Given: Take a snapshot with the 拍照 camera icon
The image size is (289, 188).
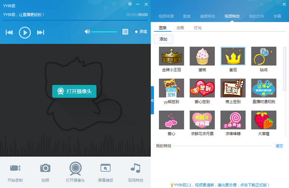Looking at the screenshot, I should tap(45, 168).
